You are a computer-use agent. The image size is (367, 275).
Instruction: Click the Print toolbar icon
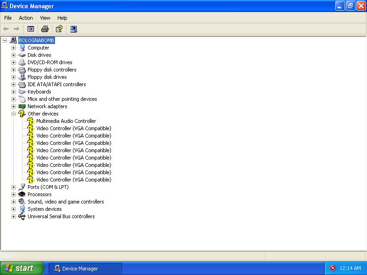point(45,29)
